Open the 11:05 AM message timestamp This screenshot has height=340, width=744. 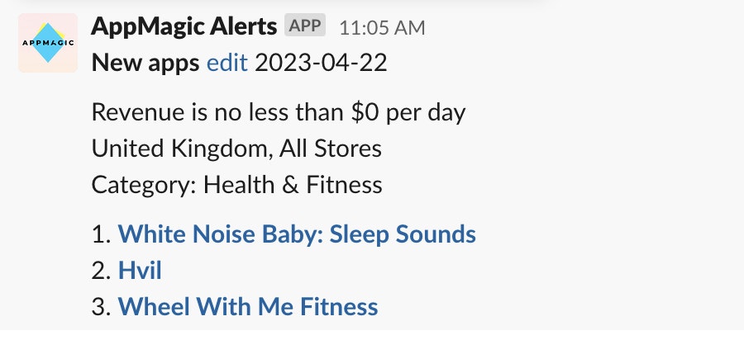(382, 28)
